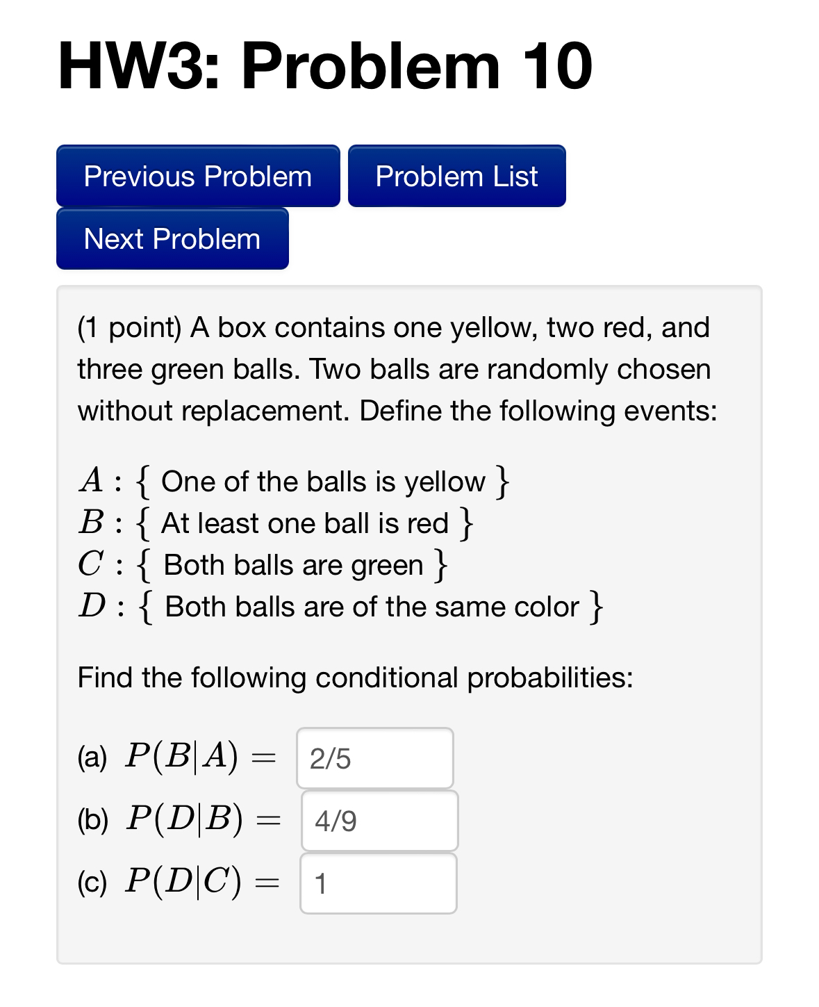Click the event A definition line
This screenshot has height=1007, width=819.
[292, 481]
